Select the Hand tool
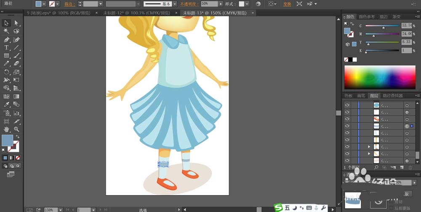The image size is (421, 212). [x=6, y=129]
